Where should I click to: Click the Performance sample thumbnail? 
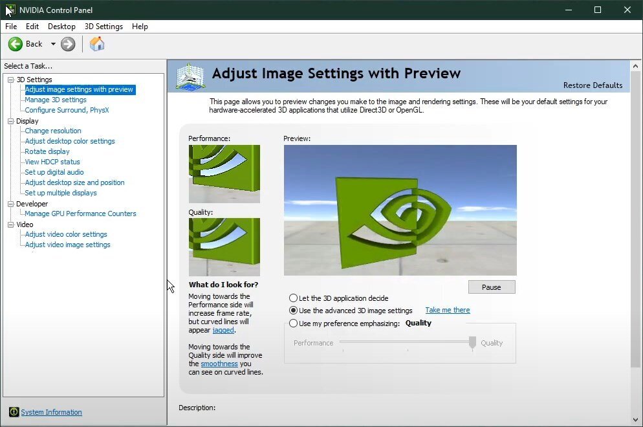click(224, 173)
